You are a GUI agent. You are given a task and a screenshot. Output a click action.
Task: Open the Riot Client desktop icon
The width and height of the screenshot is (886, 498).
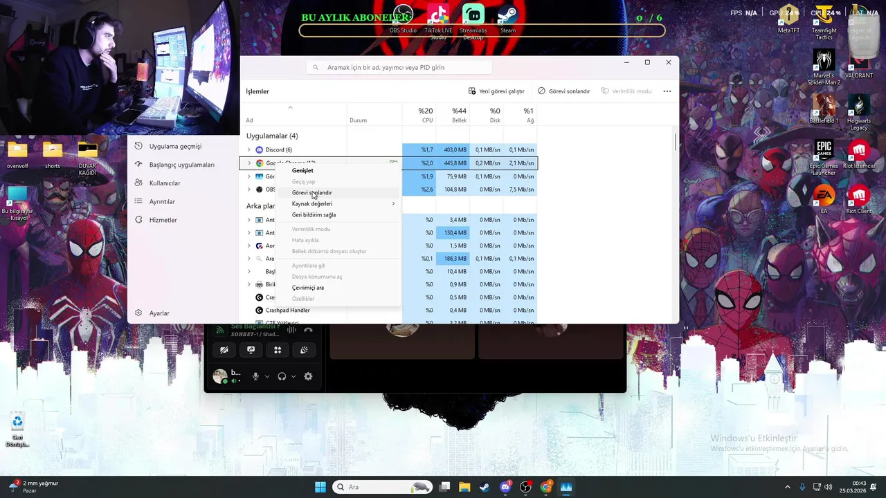(859, 201)
